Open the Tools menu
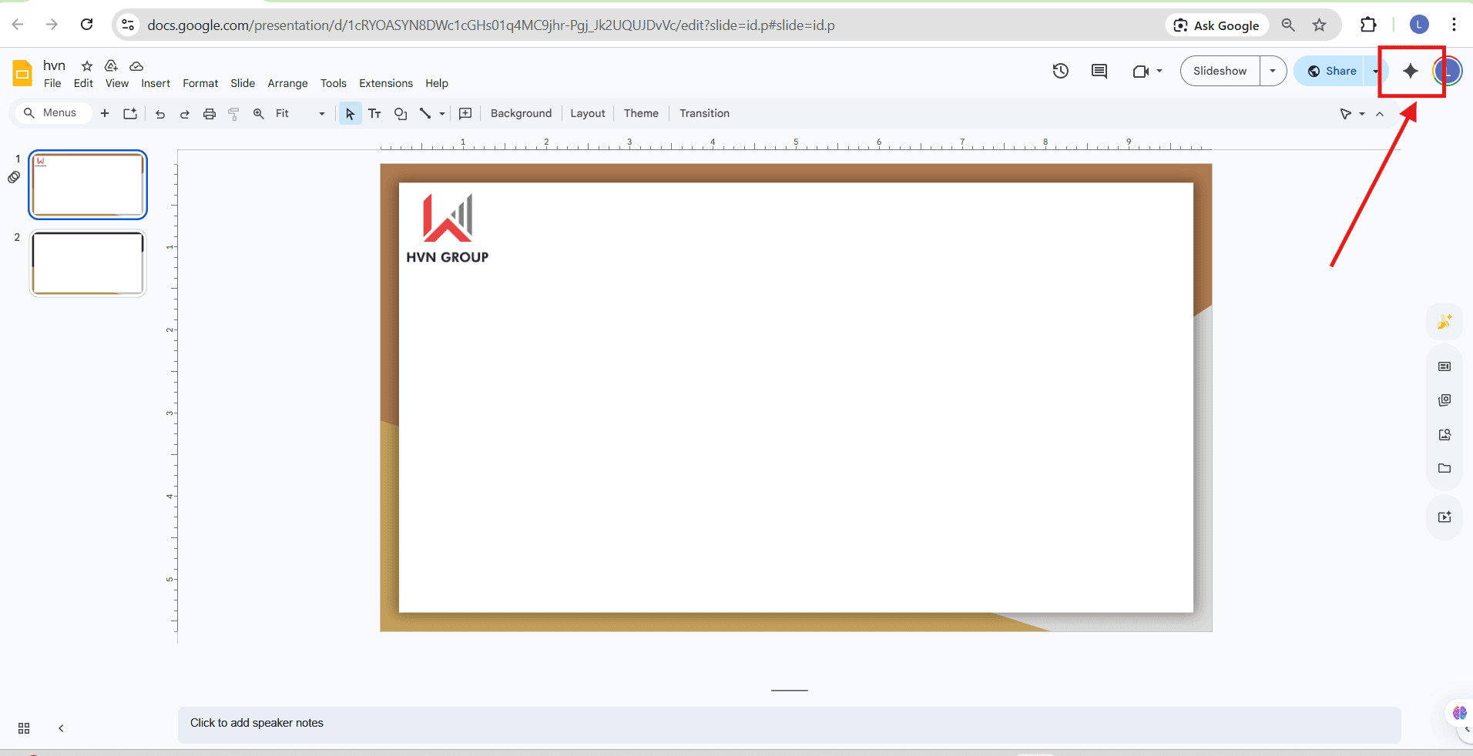This screenshot has height=756, width=1473. pyautogui.click(x=334, y=83)
